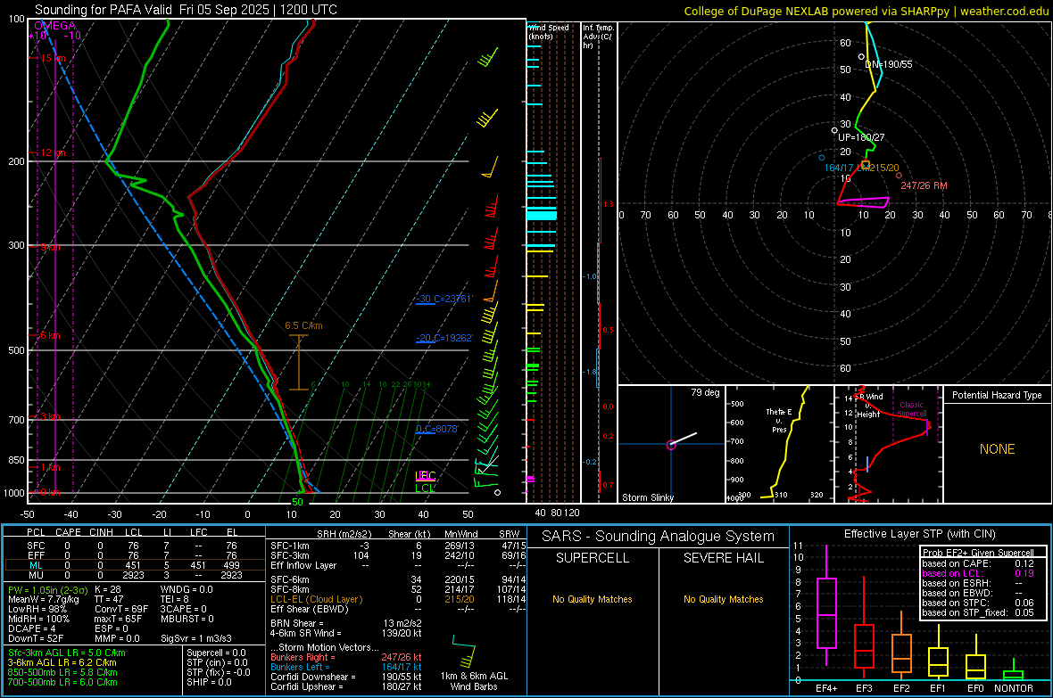Viewport: 1053px width, 698px height.
Task: Select the 'UP=180/27' hodograph label
Action: pyautogui.click(x=861, y=137)
